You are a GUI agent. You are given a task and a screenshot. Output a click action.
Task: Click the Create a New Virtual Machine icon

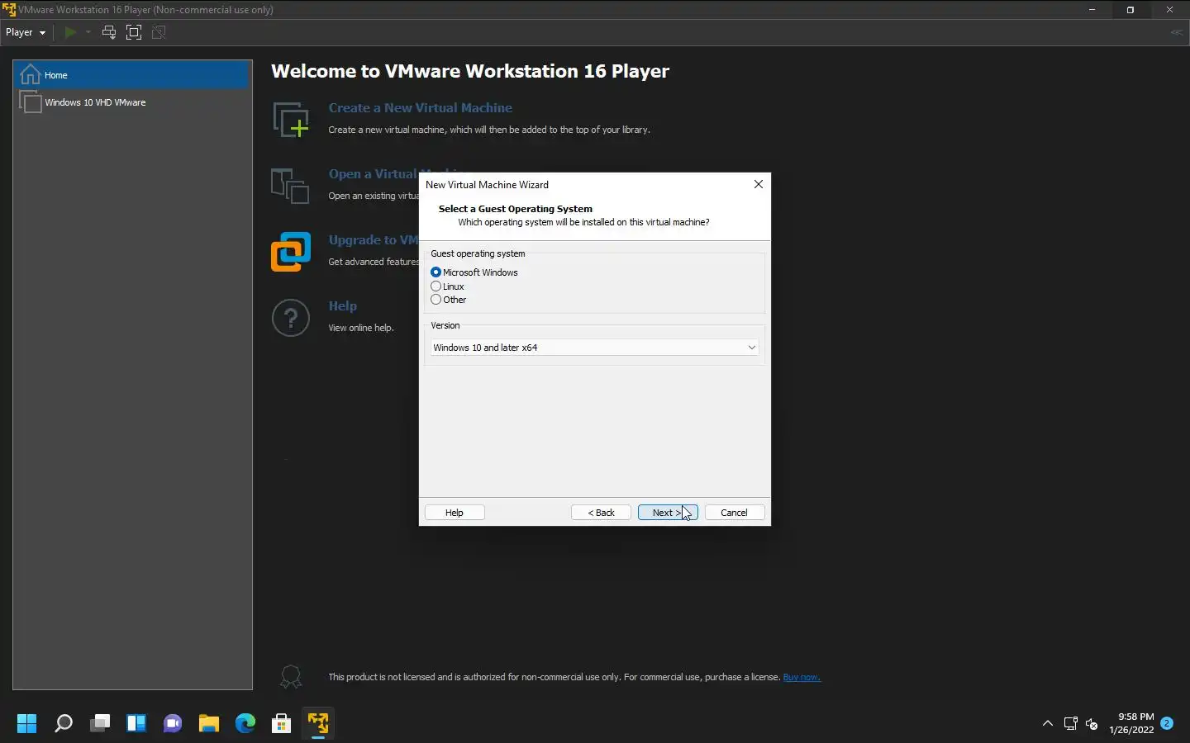pyautogui.click(x=291, y=120)
